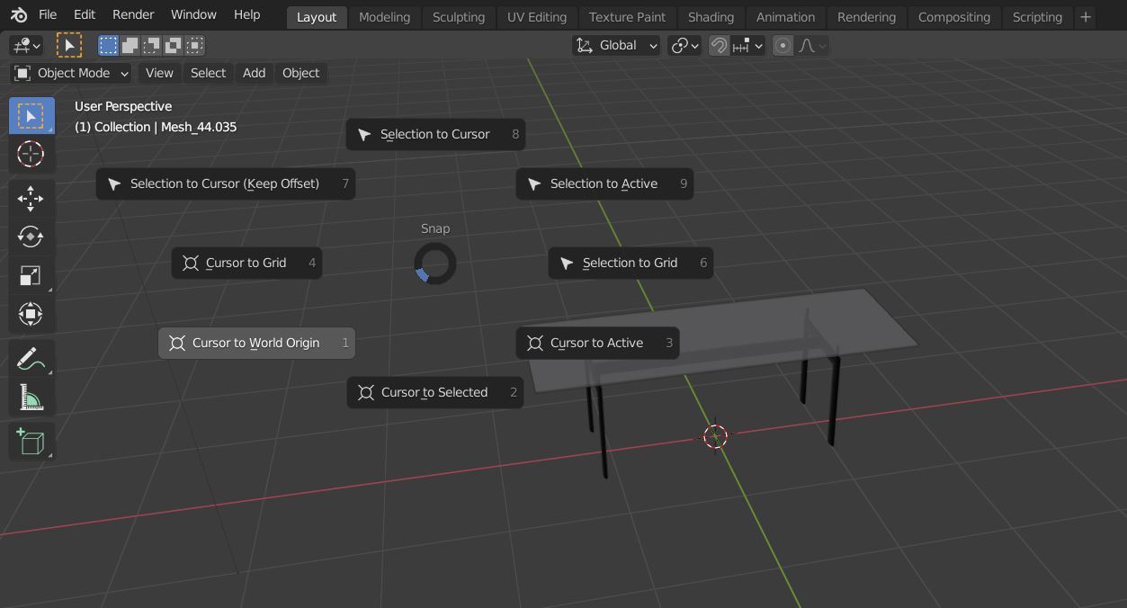
Task: Open the pivot point dropdown
Action: pyautogui.click(x=684, y=46)
